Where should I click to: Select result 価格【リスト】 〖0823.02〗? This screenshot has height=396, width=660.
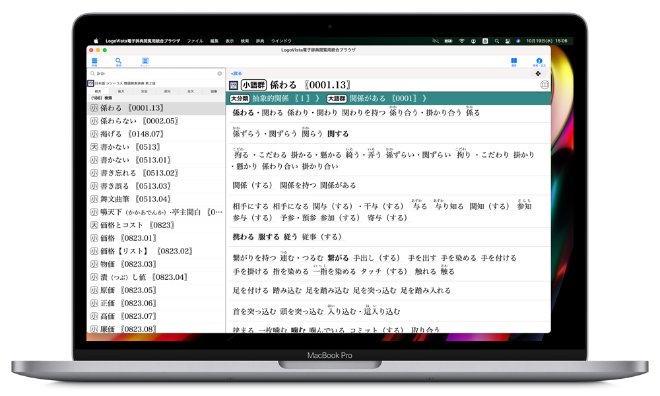[156, 251]
